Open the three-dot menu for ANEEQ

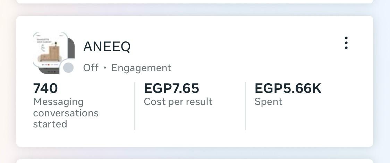click(346, 43)
